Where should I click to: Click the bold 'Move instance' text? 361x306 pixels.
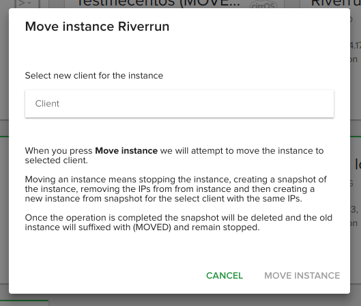(x=126, y=151)
